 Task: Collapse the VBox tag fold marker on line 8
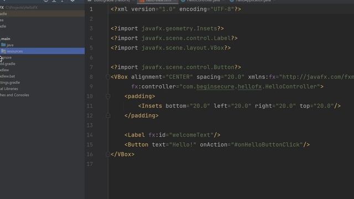(x=108, y=77)
